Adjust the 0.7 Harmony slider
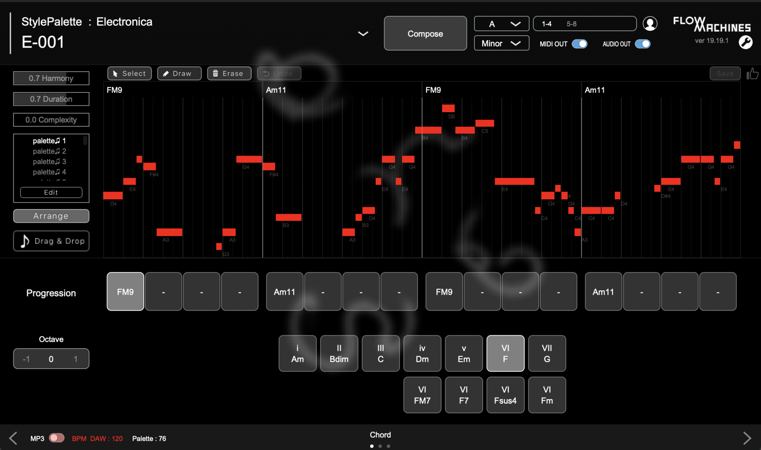The width and height of the screenshot is (761, 450). [x=51, y=78]
